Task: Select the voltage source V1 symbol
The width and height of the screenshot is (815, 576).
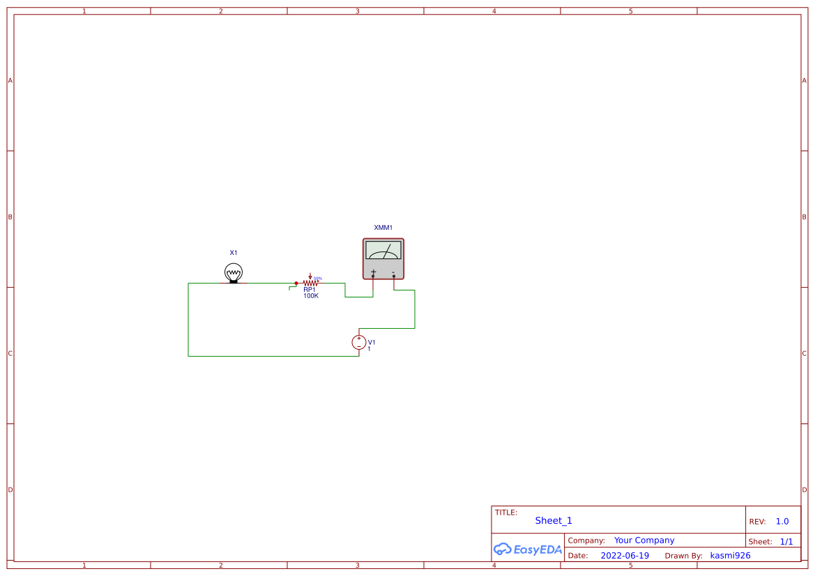Action: [x=359, y=343]
